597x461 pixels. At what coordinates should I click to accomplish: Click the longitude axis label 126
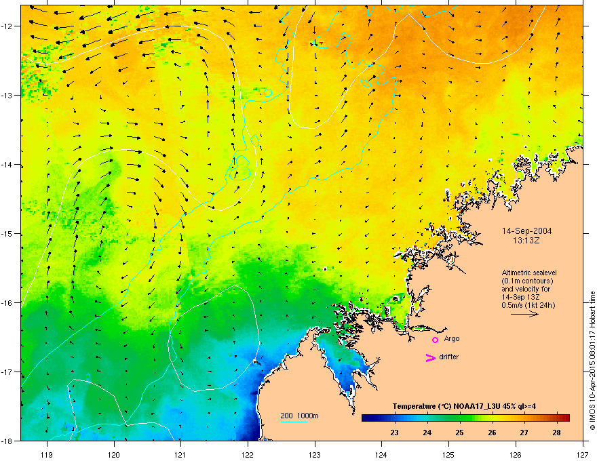tap(516, 454)
